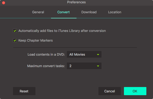Select the Convert tab
153x99 pixels.
[63, 12]
